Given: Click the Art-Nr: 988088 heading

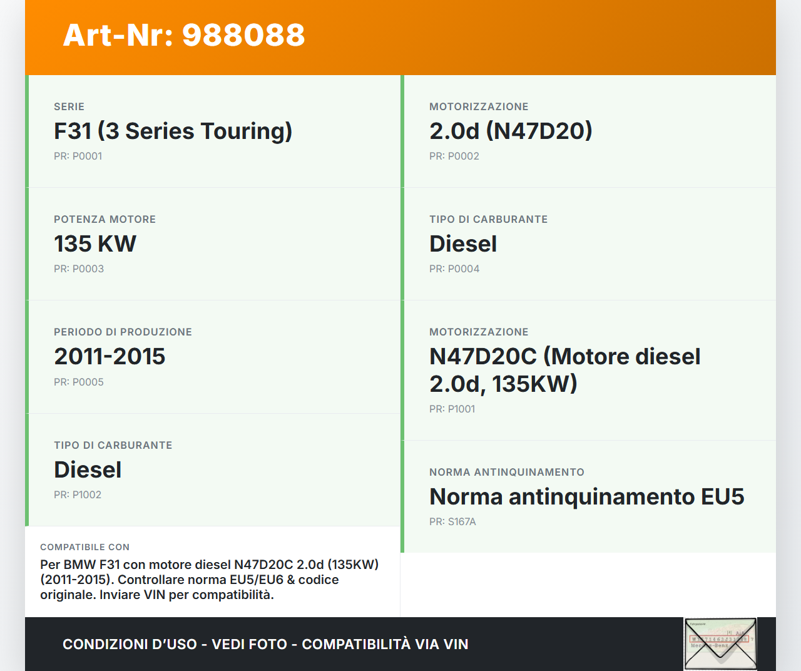Looking at the screenshot, I should click(x=184, y=35).
